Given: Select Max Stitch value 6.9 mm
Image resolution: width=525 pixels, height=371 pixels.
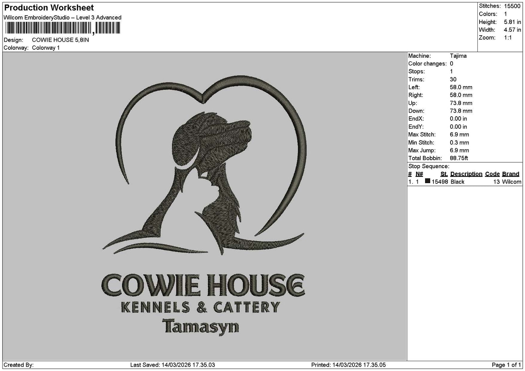Looking at the screenshot, I should click(459, 134).
